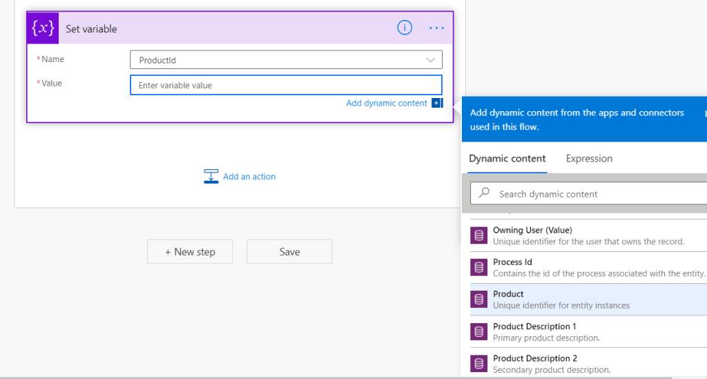707x379 pixels.
Task: Click the Save button
Action: [x=289, y=252]
